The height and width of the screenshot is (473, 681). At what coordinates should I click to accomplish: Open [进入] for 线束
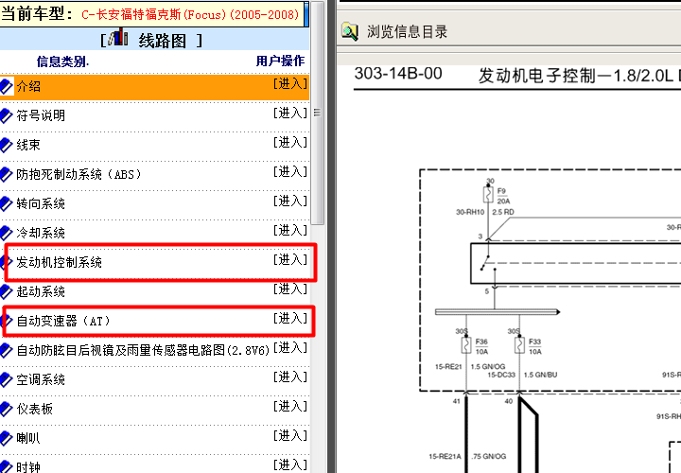[x=290, y=143]
